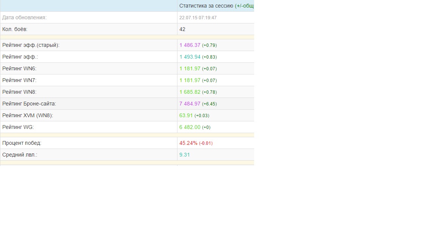The width and height of the screenshot is (435, 245).
Task: Select the 'Рейтинг XVM (WN8):' label
Action: point(28,115)
